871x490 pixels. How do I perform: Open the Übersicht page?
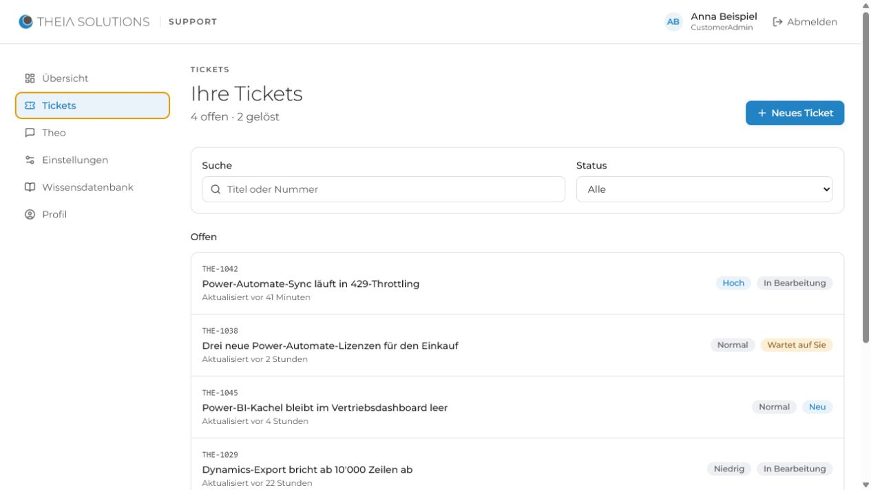[92, 78]
